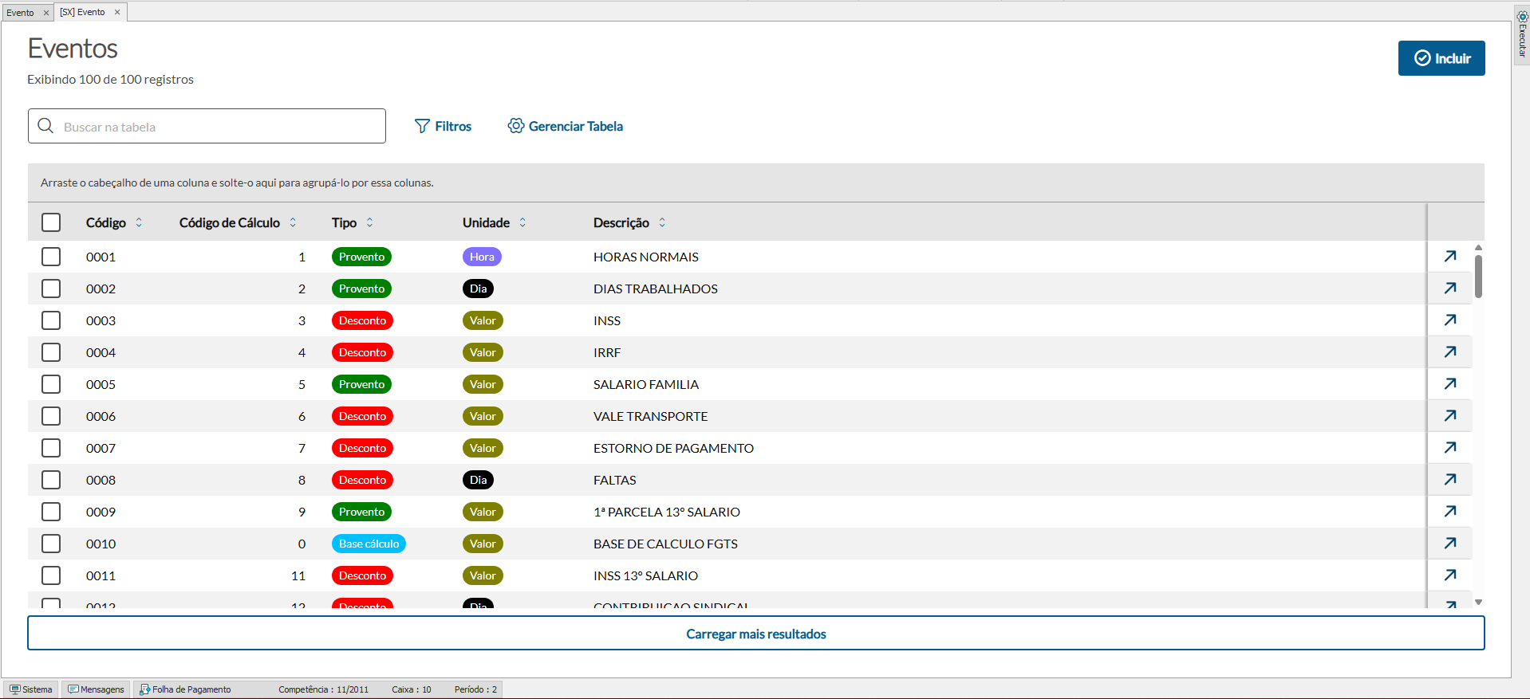Image resolution: width=1530 pixels, height=699 pixels.
Task: Tick the checkbox for row 0008
Action: (x=51, y=480)
